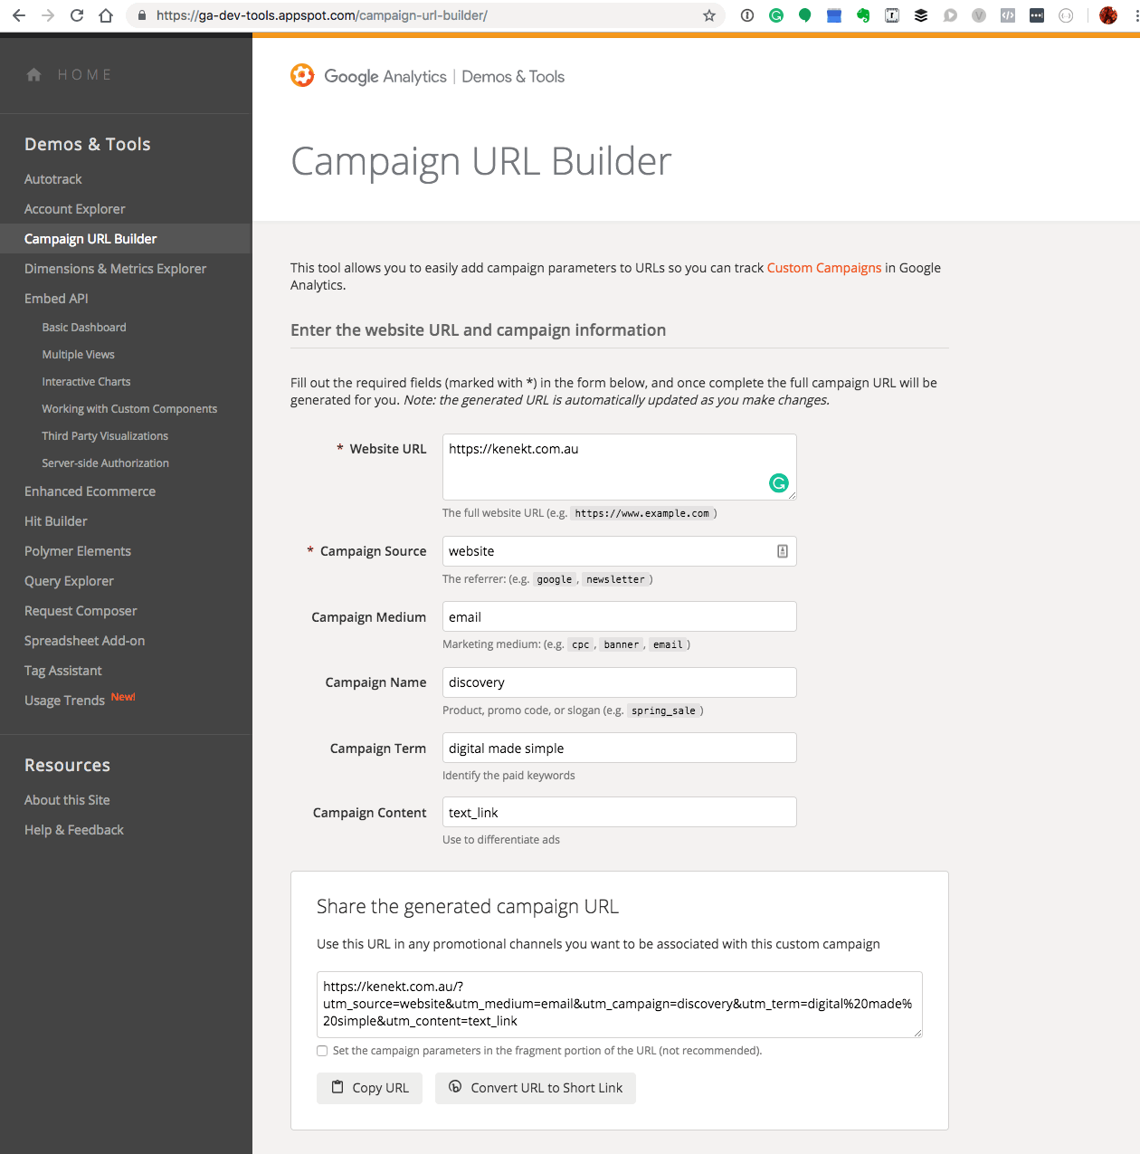
Task: Open the Evernote elephant extension
Action: pyautogui.click(x=863, y=15)
